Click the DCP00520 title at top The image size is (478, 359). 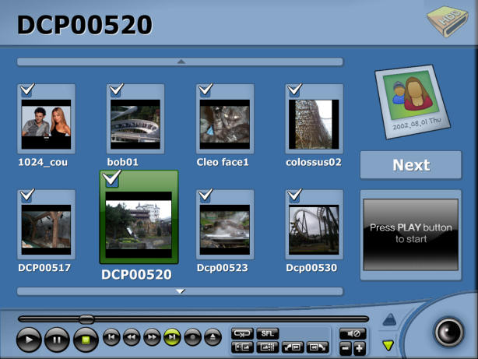click(x=84, y=24)
